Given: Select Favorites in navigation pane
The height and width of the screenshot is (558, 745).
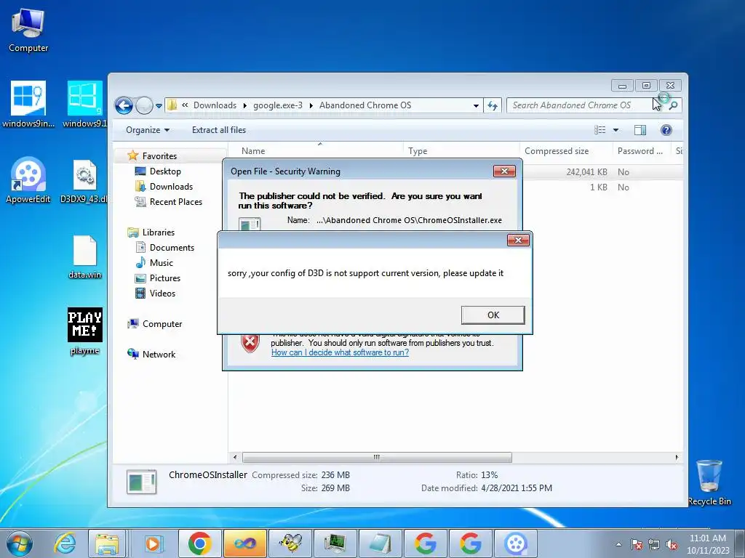Looking at the screenshot, I should 159,156.
